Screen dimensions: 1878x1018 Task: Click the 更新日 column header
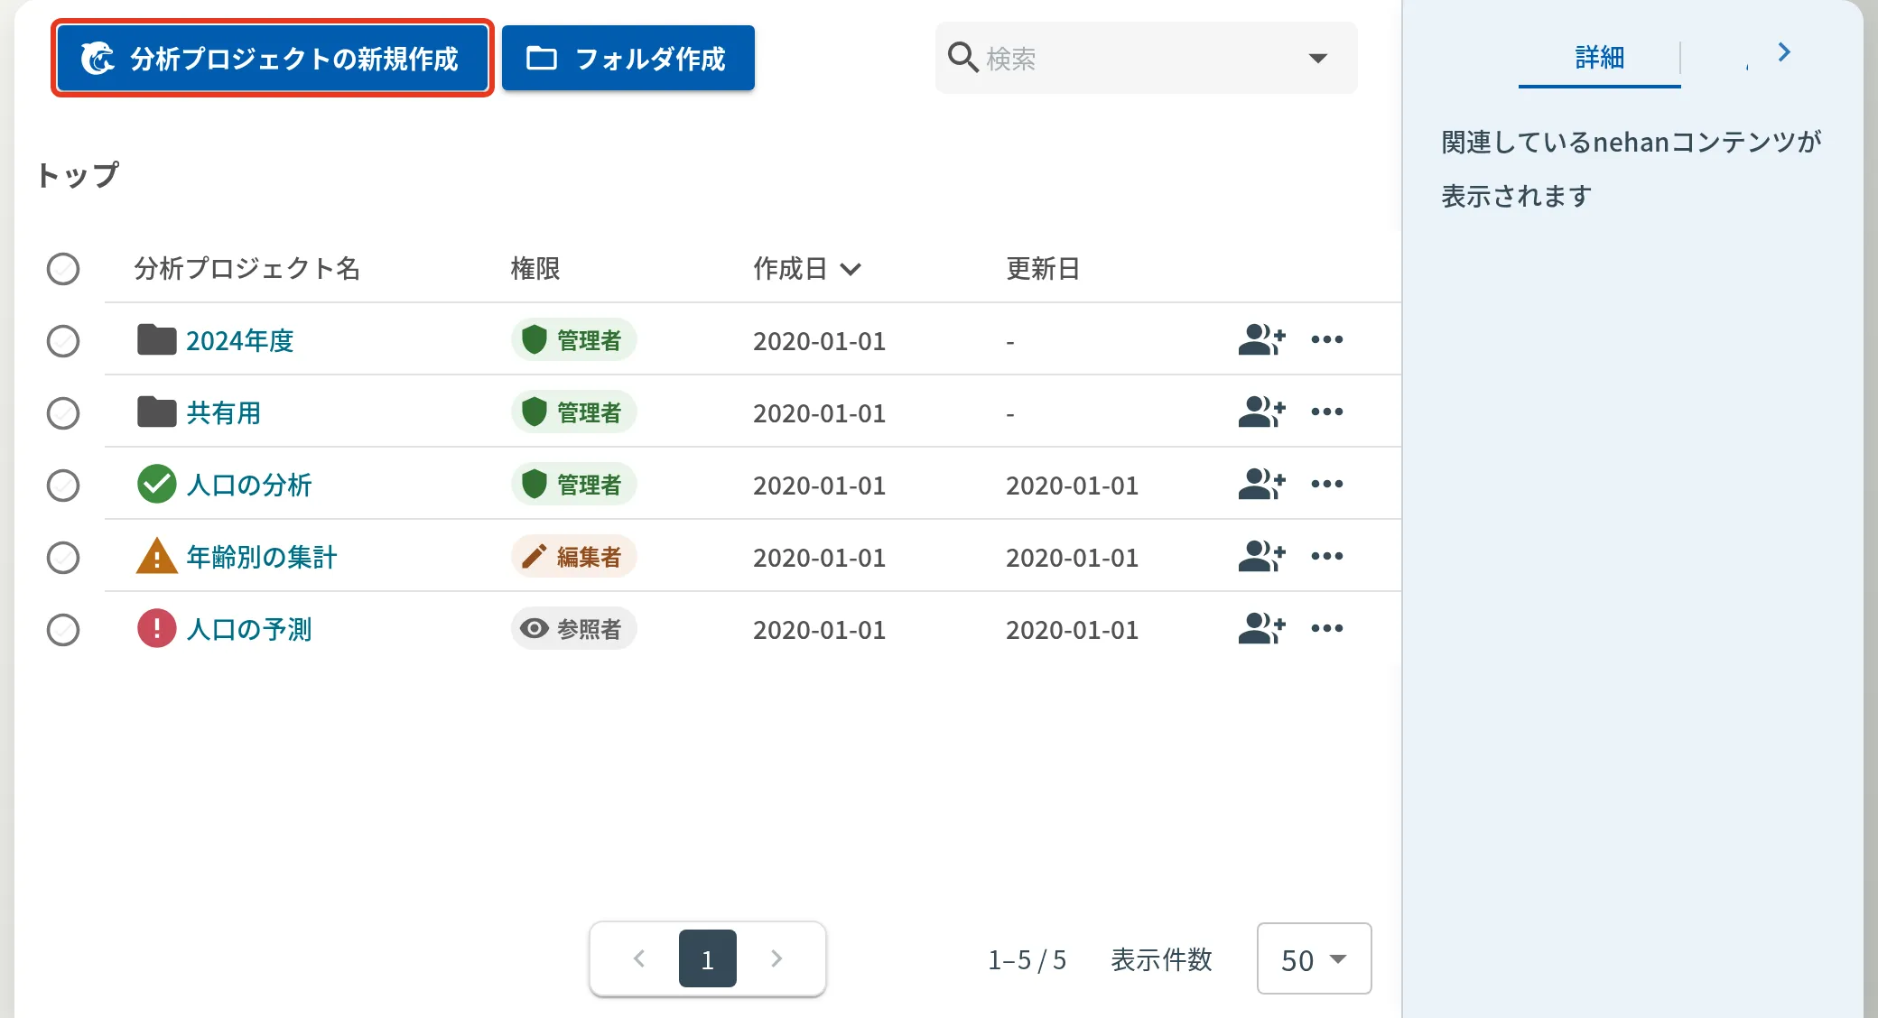[1043, 269]
